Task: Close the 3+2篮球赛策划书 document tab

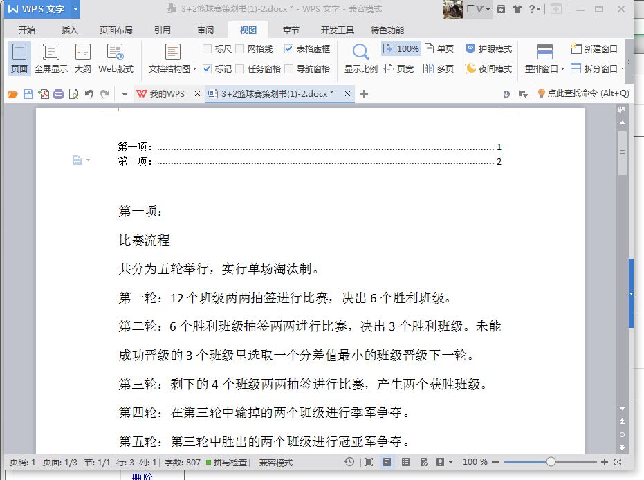Action: click(x=347, y=94)
